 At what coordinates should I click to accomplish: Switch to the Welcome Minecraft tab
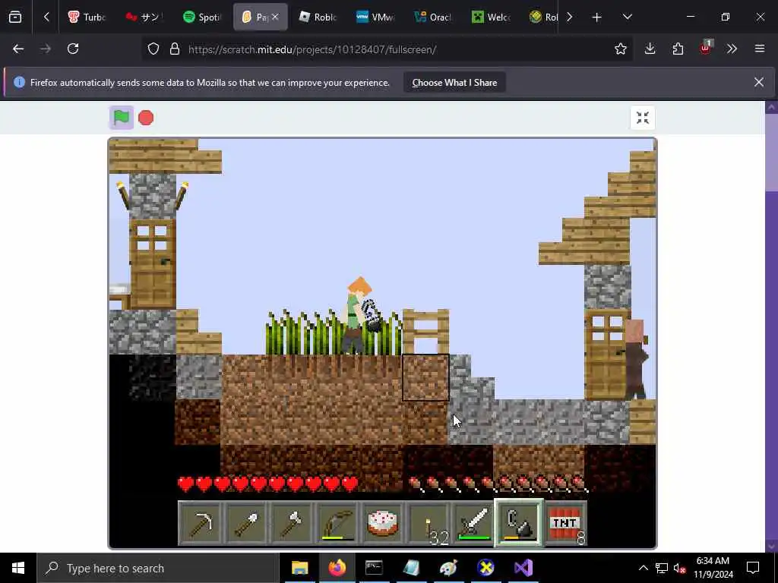491,17
